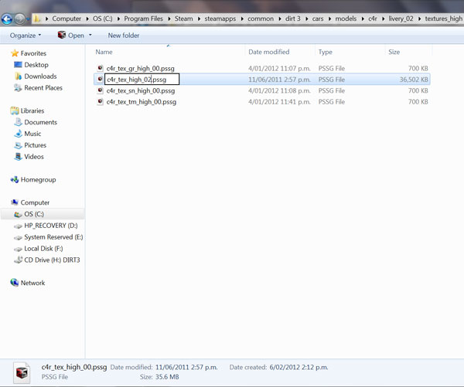The height and width of the screenshot is (387, 464).
Task: Click the folder icon in address bar
Action: tap(36, 19)
